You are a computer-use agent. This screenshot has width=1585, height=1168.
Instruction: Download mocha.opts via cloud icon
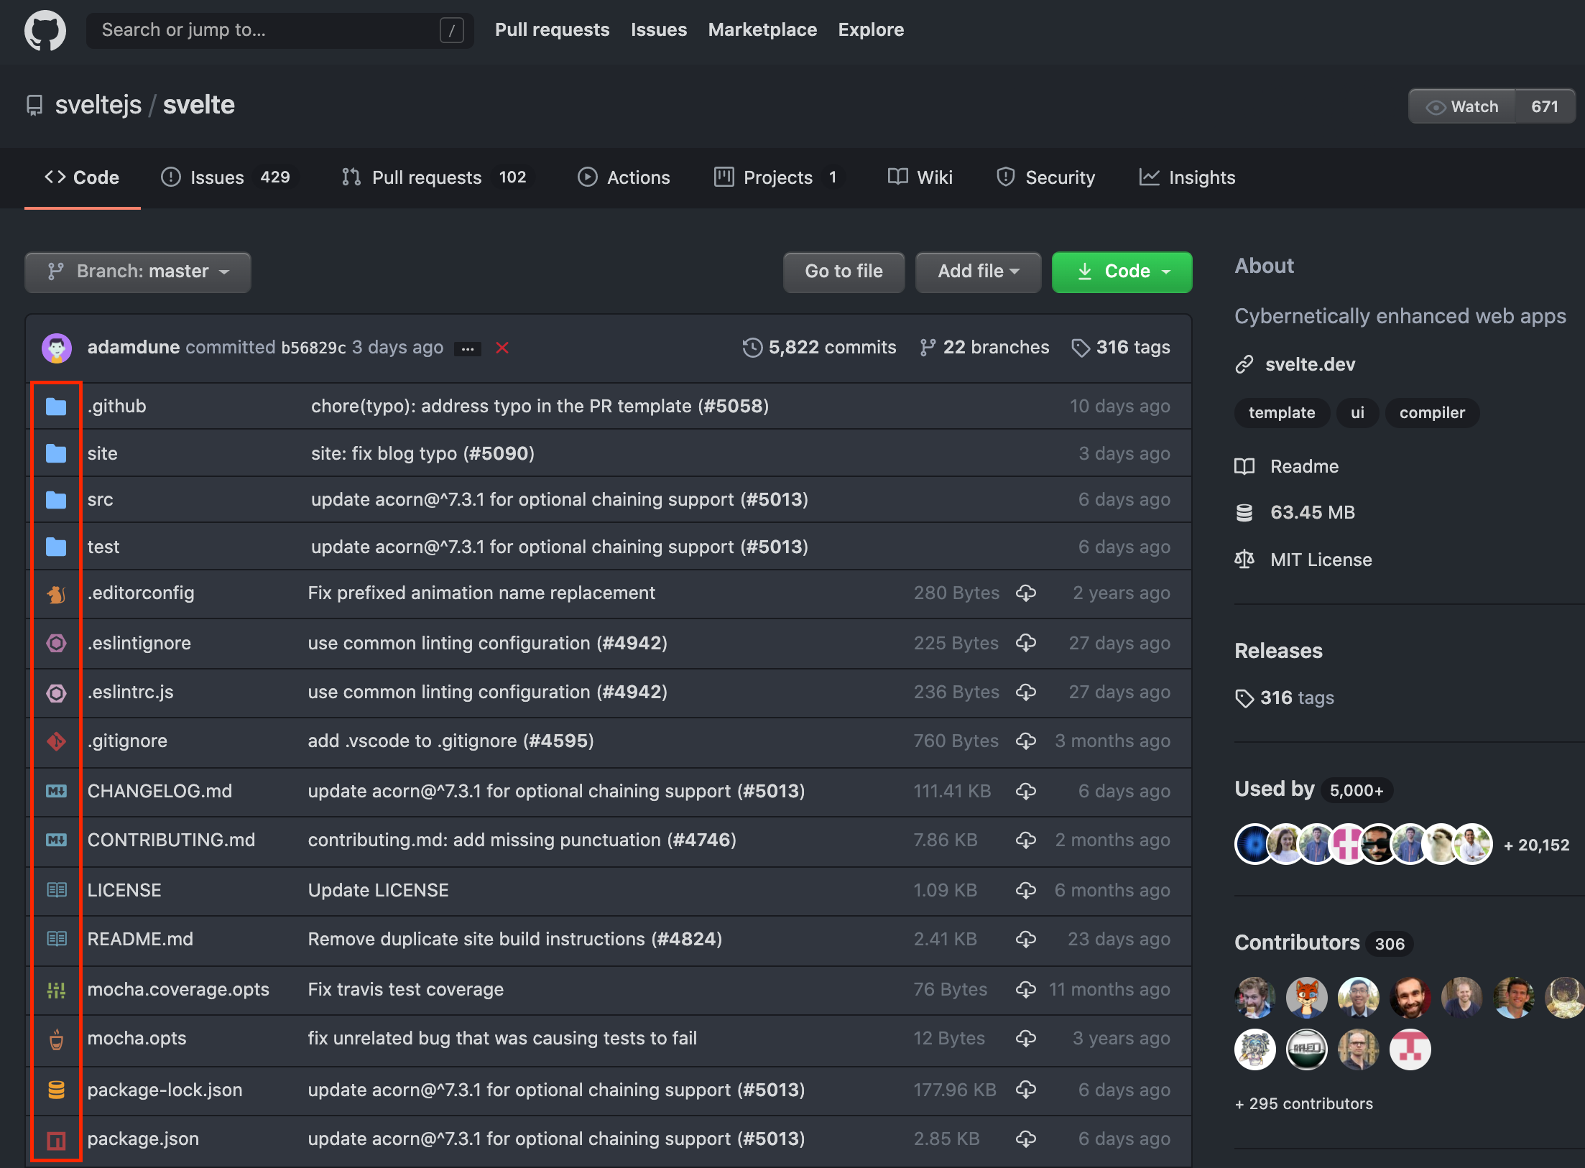click(x=1026, y=1039)
